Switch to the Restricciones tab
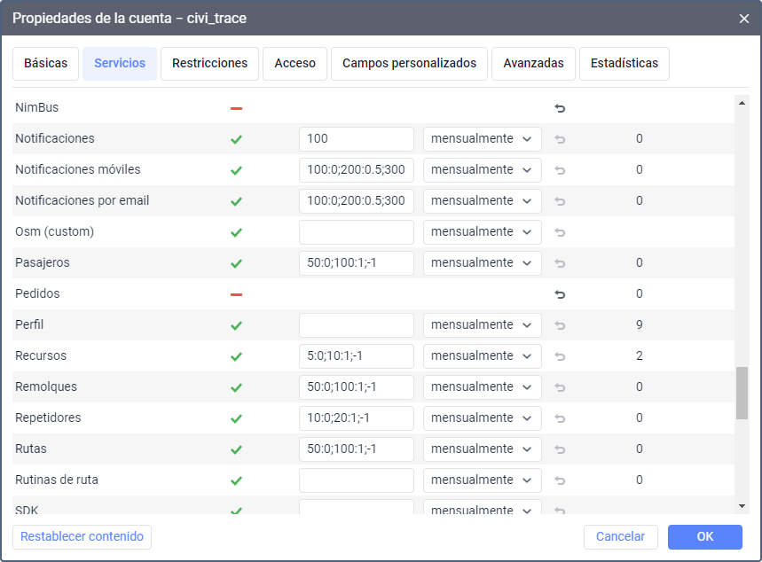Screen dimensions: 762x562 209,64
